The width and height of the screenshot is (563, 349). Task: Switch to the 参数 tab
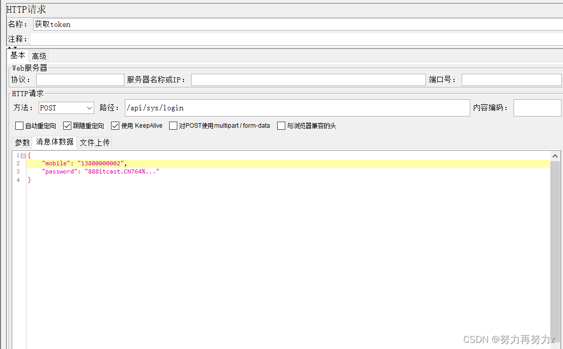pos(21,142)
